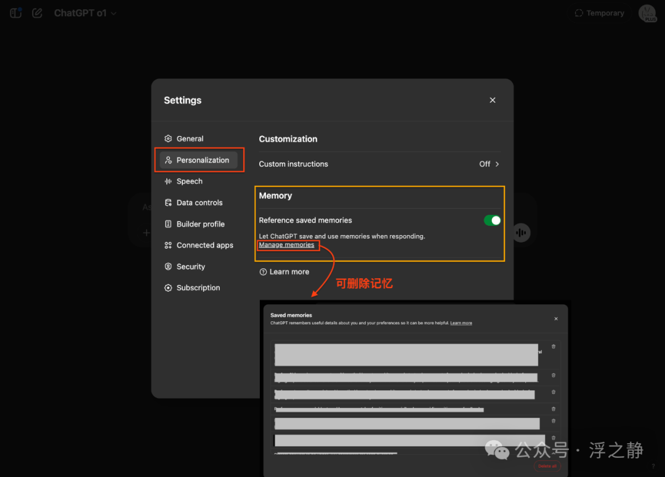Go to Connected apps settings
The image size is (665, 477).
pyautogui.click(x=204, y=246)
